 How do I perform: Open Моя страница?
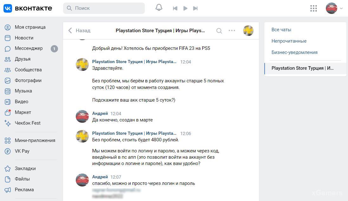tap(30, 27)
